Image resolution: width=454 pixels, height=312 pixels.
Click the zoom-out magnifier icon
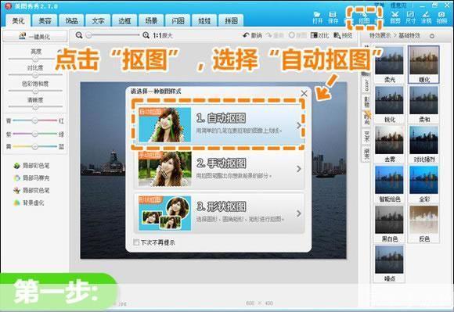click(79, 35)
